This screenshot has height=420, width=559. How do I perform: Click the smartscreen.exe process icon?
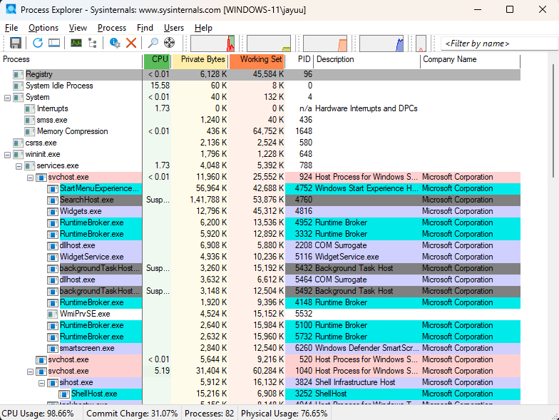tap(53, 348)
